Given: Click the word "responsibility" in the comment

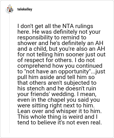Looking at the screenshot, I should tap(35, 38).
